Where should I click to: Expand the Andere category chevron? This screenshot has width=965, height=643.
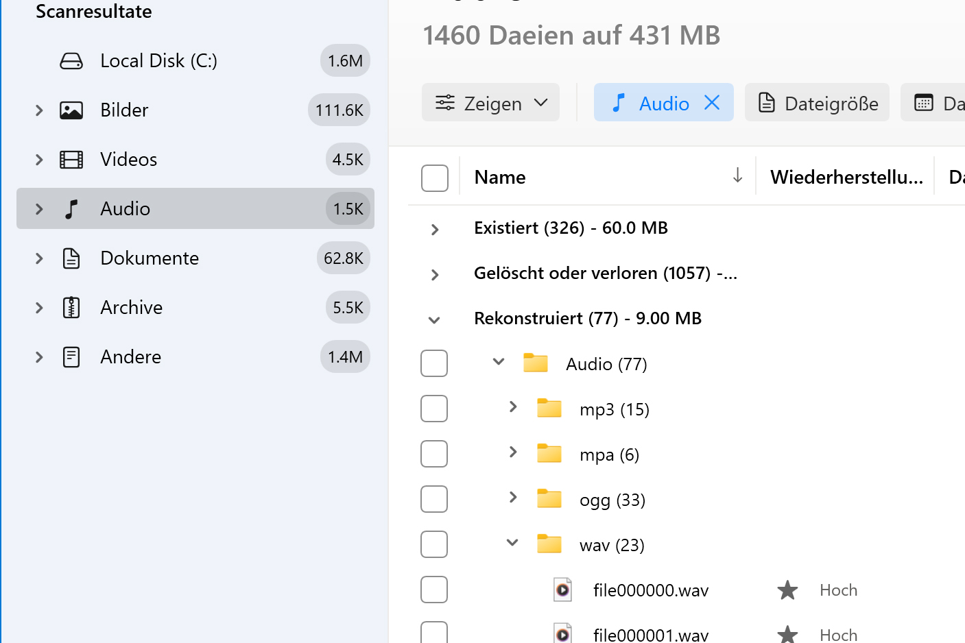coord(39,357)
